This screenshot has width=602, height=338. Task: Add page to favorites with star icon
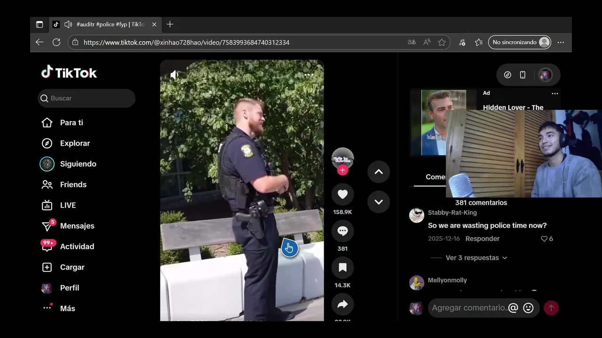tap(442, 42)
